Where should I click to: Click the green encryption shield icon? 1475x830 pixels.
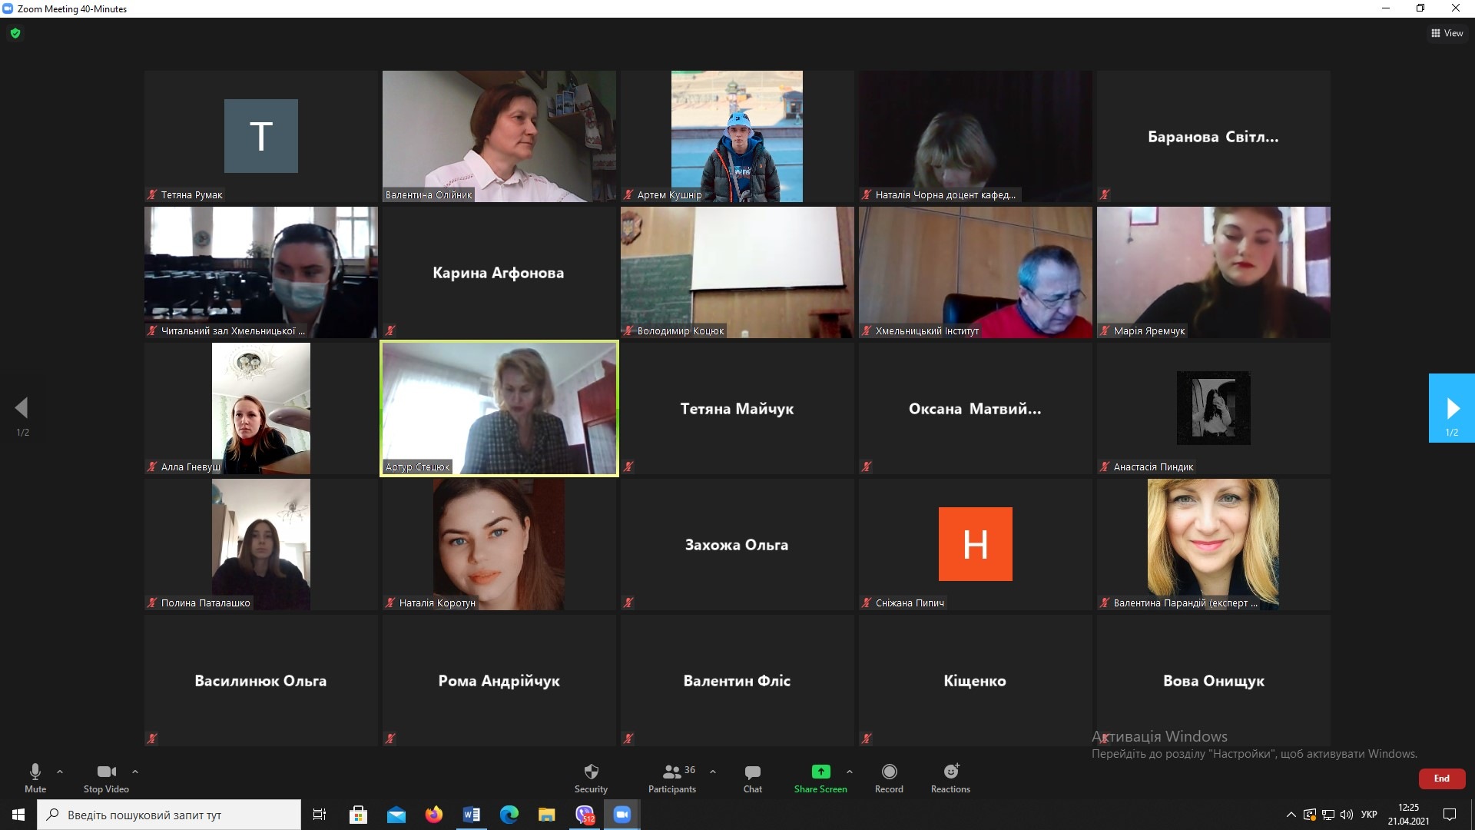coord(15,33)
